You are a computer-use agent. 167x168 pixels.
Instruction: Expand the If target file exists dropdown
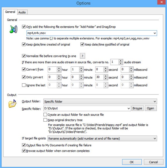[x=155, y=138]
